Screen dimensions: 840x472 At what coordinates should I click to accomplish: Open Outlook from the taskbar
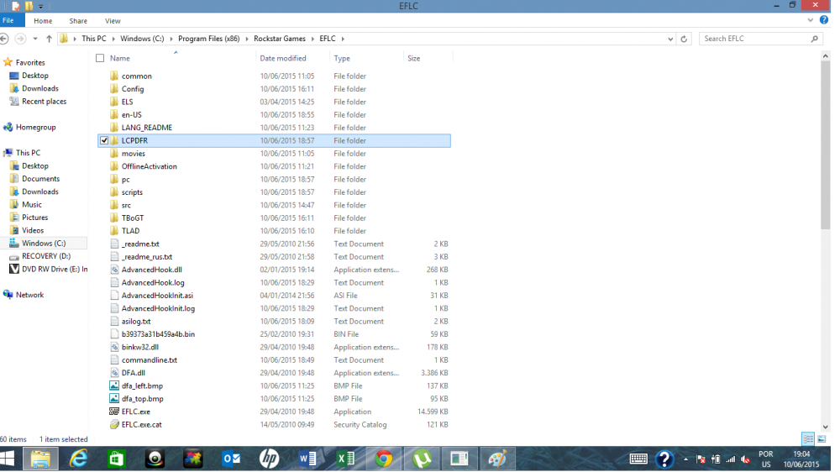pyautogui.click(x=232, y=459)
